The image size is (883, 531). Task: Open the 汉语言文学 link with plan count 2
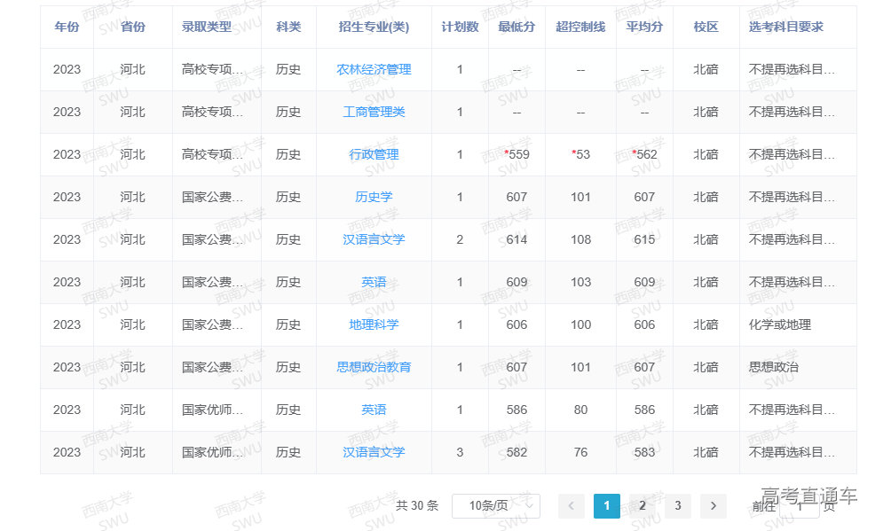point(374,239)
